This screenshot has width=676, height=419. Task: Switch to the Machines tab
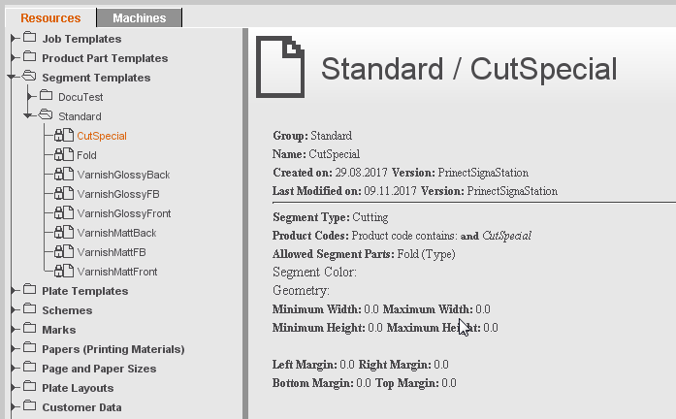tap(139, 17)
